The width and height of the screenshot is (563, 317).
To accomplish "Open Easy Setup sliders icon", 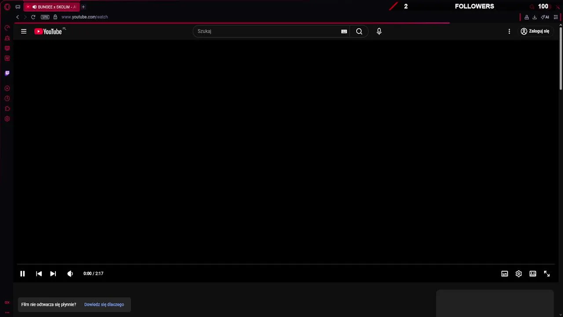I will tap(556, 17).
